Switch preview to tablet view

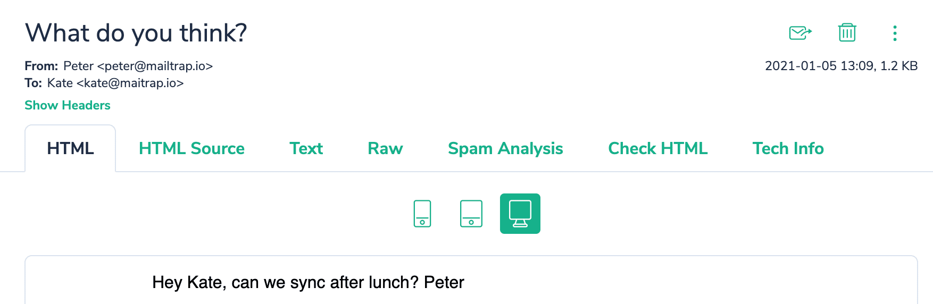[x=471, y=214]
